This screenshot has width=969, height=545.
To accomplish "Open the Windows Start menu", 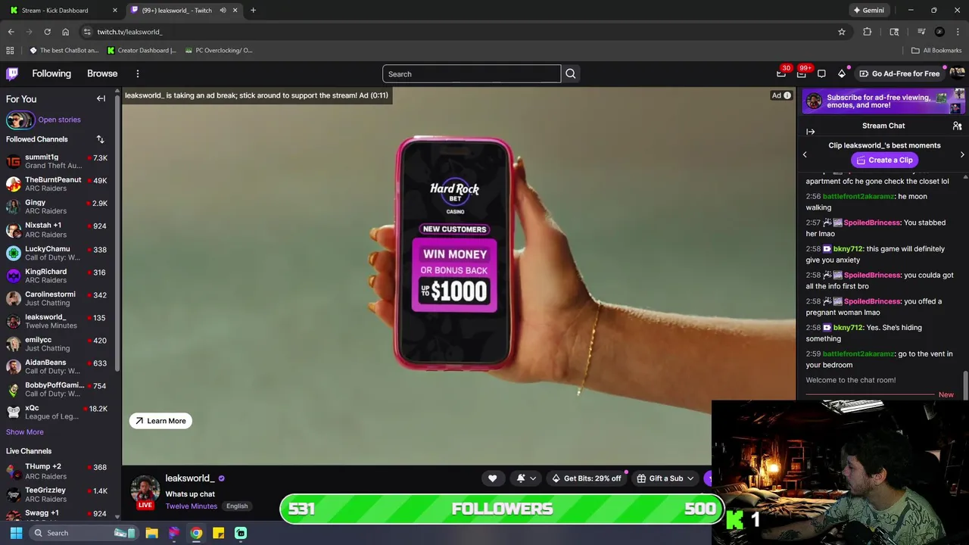I will (16, 533).
